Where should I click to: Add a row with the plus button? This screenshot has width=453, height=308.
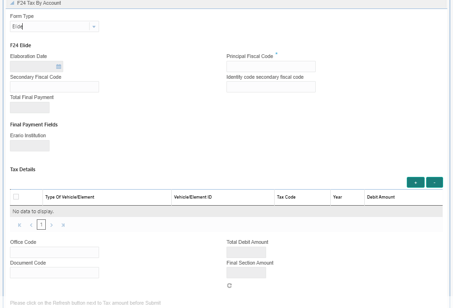pyautogui.click(x=415, y=183)
